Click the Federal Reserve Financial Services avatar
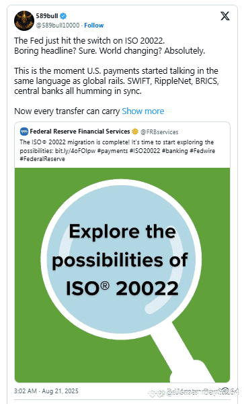 click(24, 132)
